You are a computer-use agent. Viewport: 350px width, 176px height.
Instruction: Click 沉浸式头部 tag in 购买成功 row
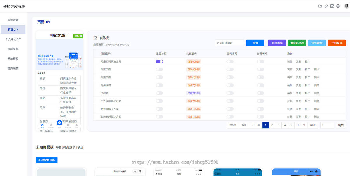194,85
